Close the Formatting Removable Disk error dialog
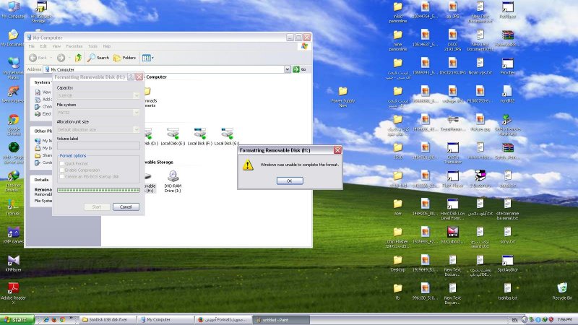Screen dimensions: 578x325 [337, 150]
